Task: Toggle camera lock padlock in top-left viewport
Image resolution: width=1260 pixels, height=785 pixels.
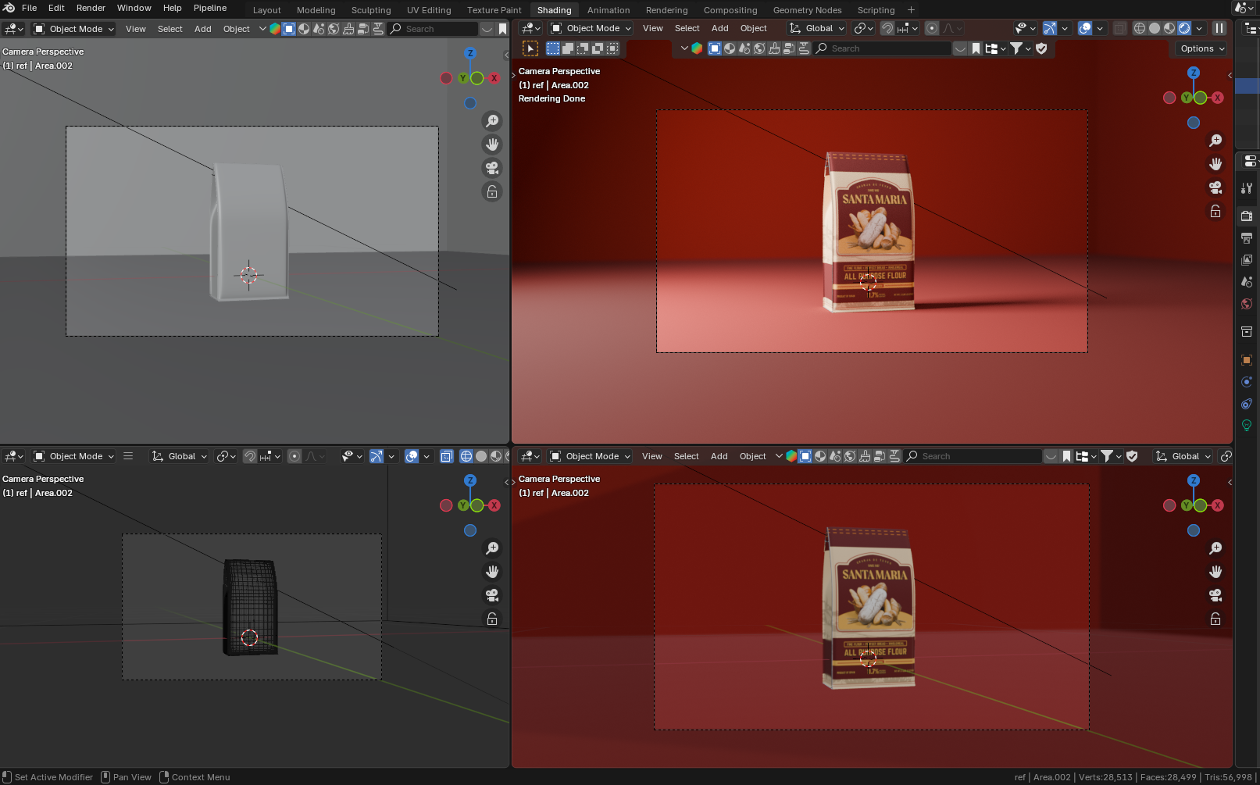Action: [x=492, y=191]
